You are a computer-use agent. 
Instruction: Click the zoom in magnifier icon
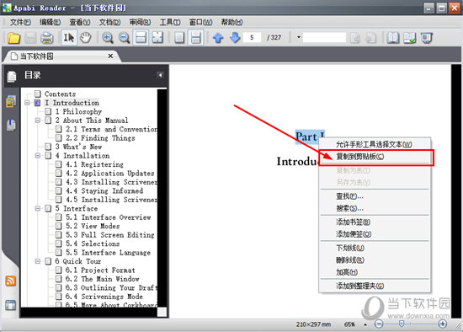tap(108, 38)
